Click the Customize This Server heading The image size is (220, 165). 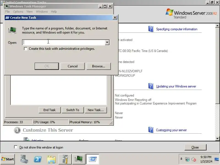coord(48,130)
